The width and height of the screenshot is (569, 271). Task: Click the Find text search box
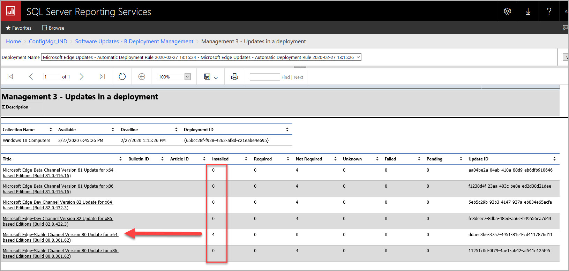click(265, 77)
